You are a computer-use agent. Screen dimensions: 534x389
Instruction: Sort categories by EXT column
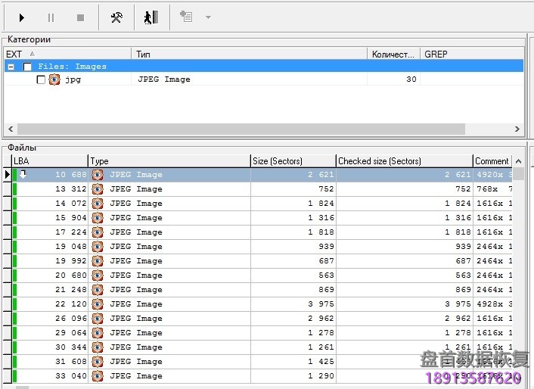(x=67, y=54)
